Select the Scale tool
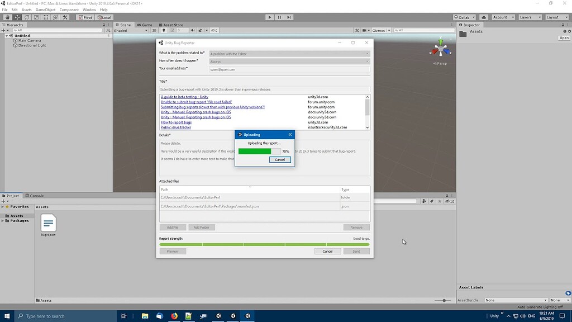This screenshot has height=322, width=572. coord(36,17)
